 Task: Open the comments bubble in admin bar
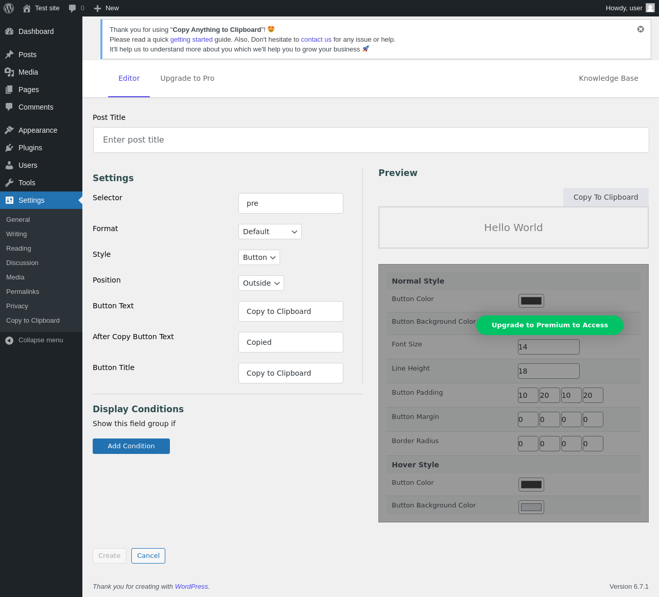73,8
